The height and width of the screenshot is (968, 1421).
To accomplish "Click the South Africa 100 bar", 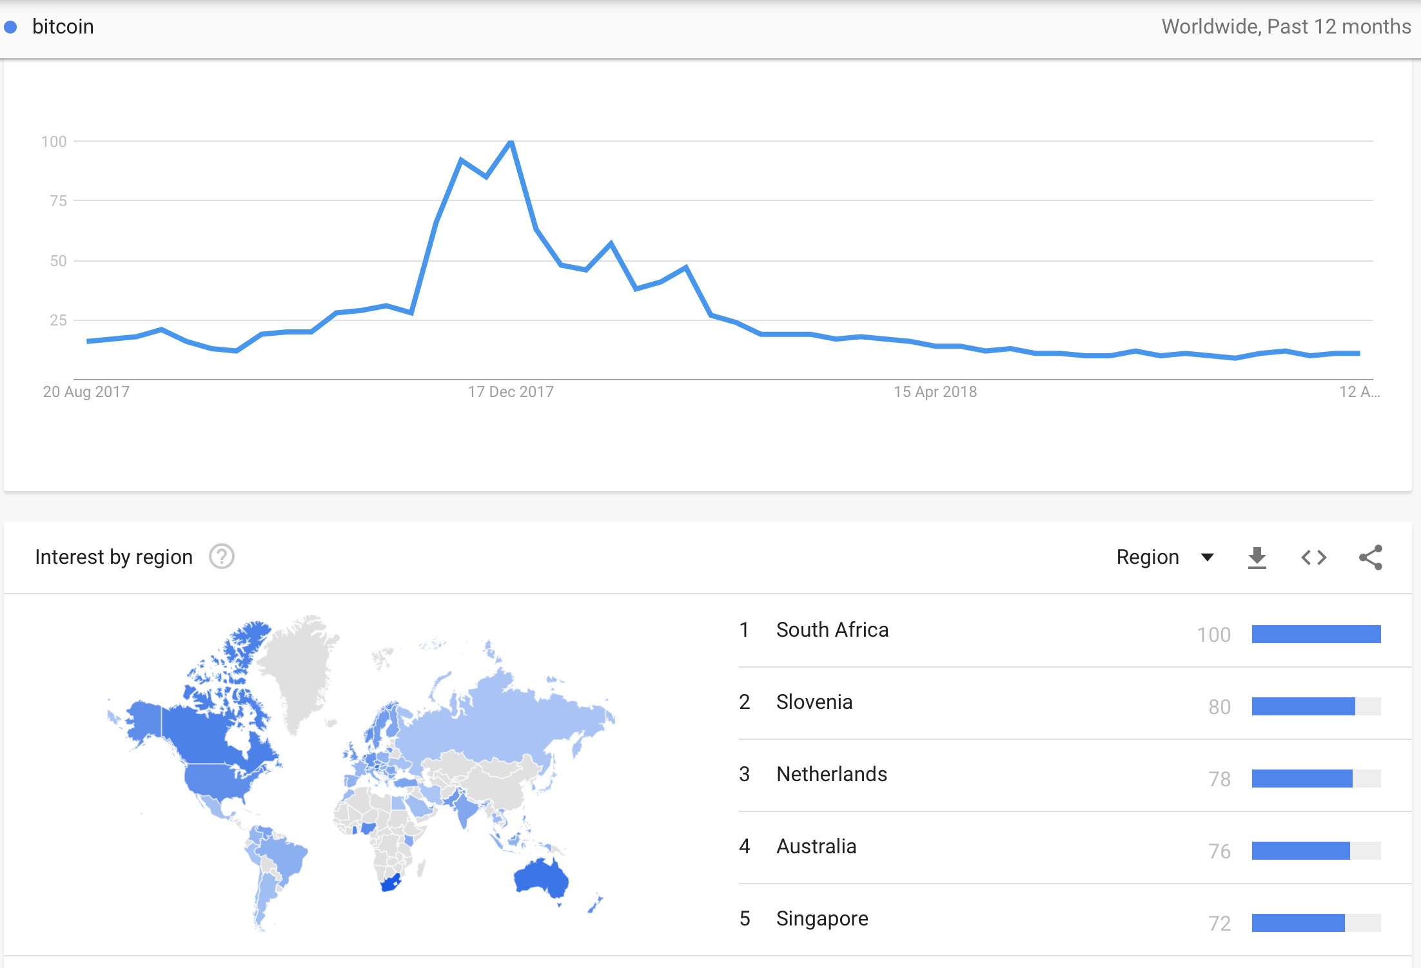I will [1316, 634].
